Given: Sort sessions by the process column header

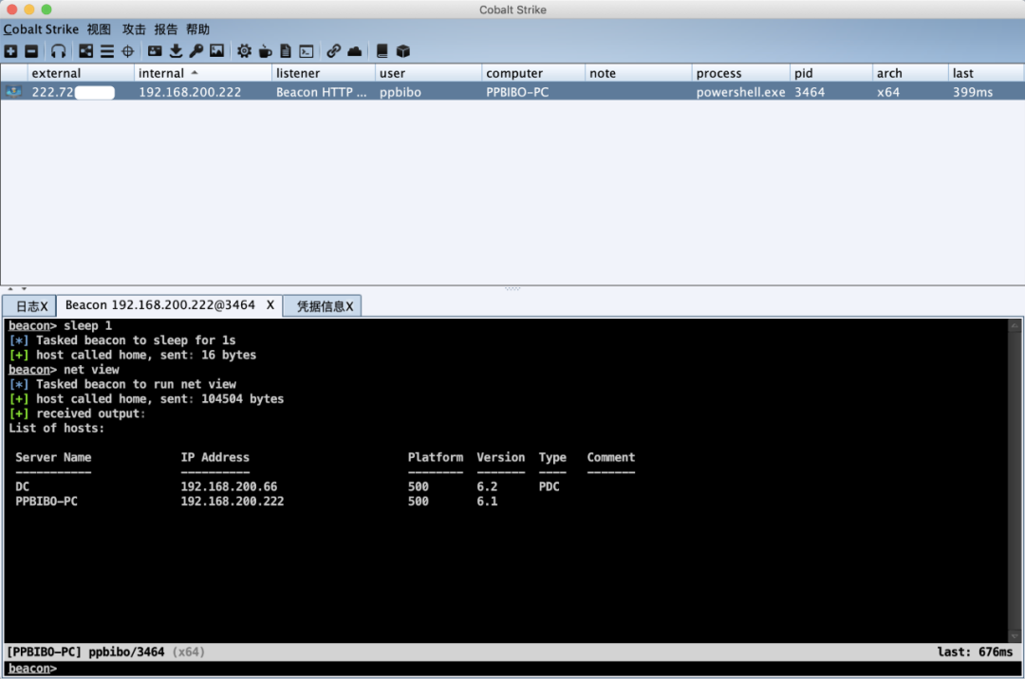Looking at the screenshot, I should point(740,73).
